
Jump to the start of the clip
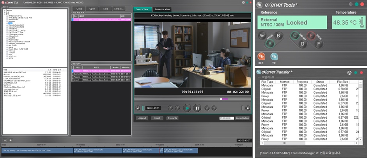(138, 108)
